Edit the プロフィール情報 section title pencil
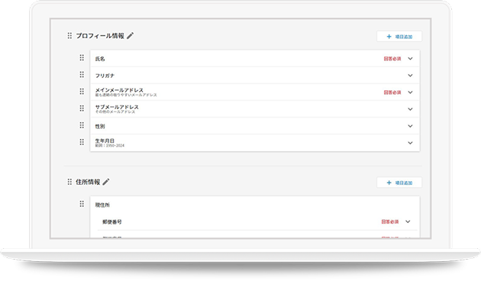 [130, 36]
